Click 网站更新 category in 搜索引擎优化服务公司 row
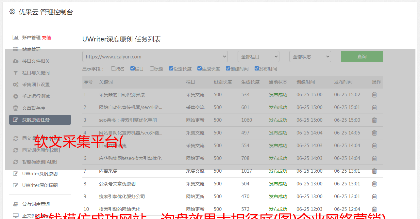 point(195,196)
